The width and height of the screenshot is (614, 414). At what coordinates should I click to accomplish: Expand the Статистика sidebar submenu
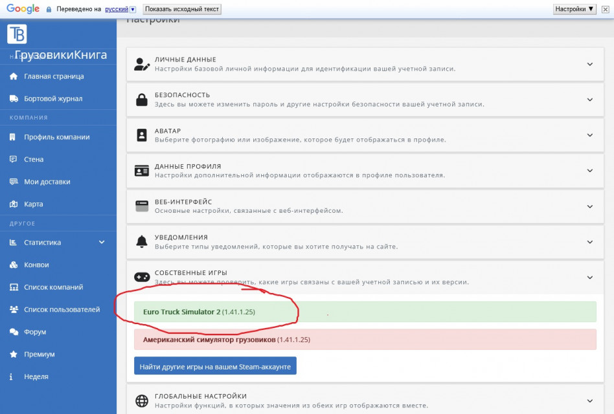click(x=101, y=243)
